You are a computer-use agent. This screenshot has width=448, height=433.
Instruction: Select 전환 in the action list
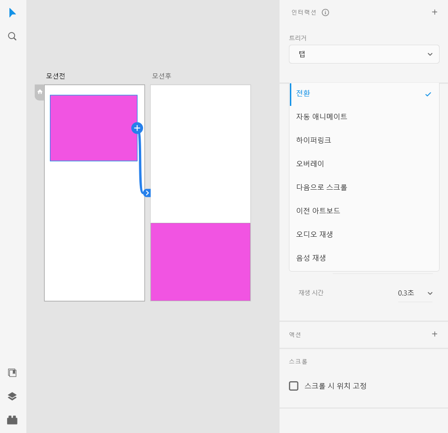pos(364,94)
